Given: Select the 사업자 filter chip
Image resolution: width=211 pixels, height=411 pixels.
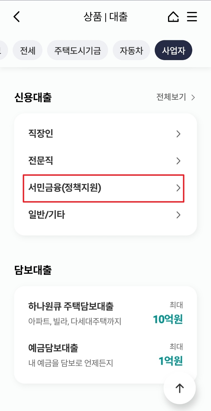Looking at the screenshot, I should coord(173,50).
